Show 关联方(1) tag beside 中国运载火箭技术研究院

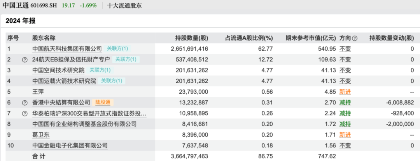[112, 81]
